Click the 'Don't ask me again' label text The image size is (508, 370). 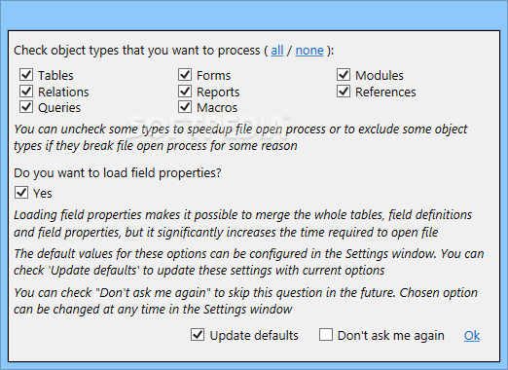pyautogui.click(x=391, y=336)
